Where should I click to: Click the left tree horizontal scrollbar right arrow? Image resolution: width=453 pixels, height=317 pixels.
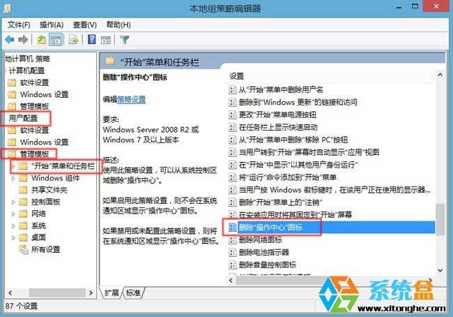click(x=91, y=293)
